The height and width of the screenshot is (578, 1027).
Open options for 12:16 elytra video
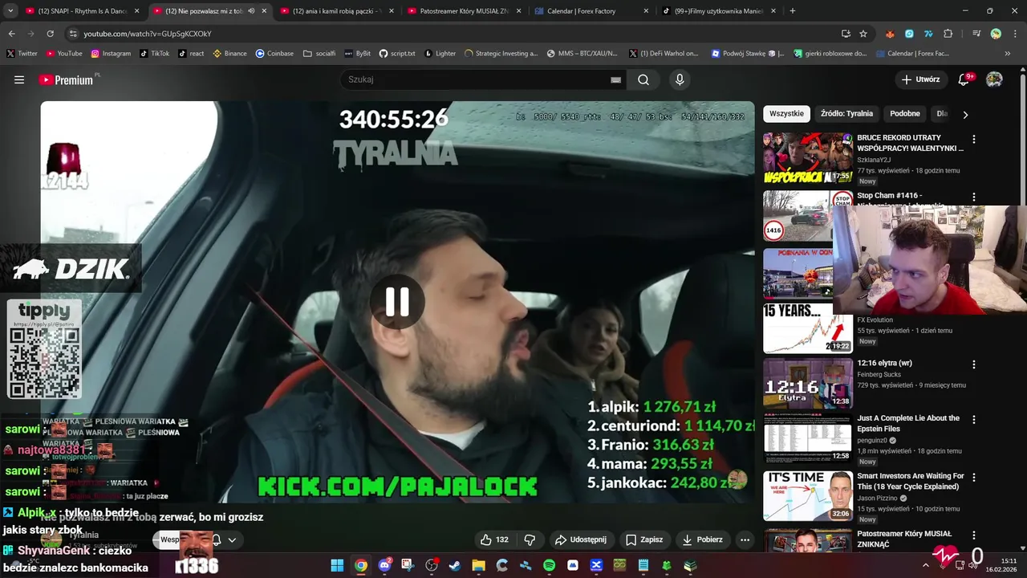[x=973, y=364]
